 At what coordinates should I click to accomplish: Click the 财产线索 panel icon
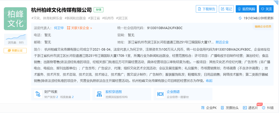tap(38, 94)
